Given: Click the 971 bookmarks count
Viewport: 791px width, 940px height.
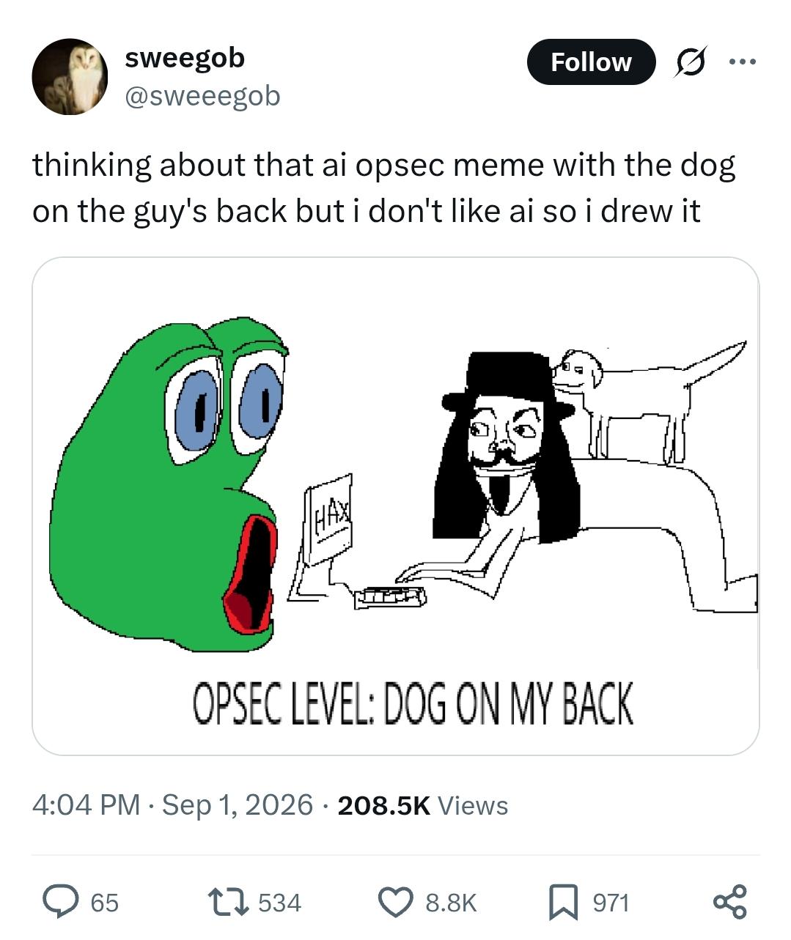Looking at the screenshot, I should click(611, 903).
